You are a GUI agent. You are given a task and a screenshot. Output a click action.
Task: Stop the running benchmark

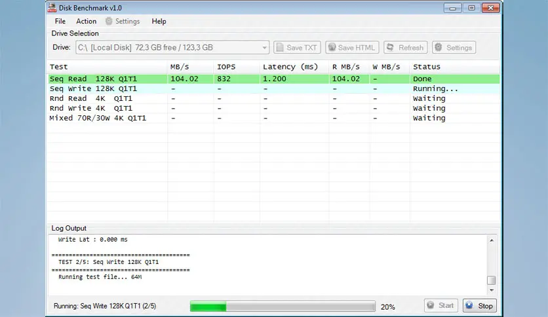pos(480,305)
